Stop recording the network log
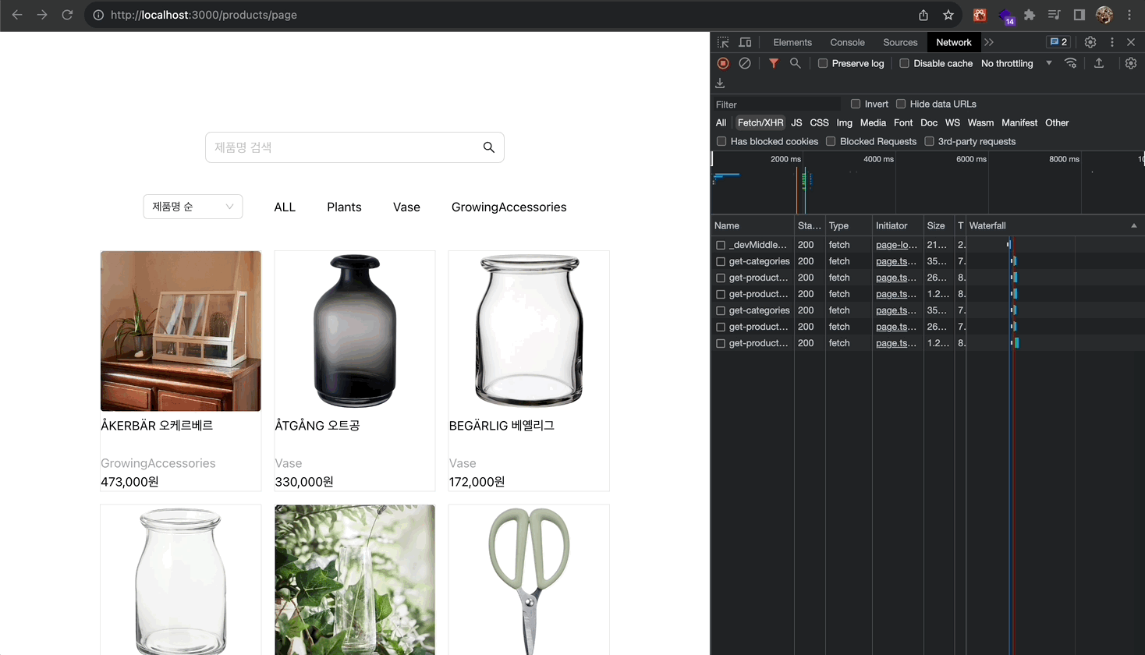Viewport: 1145px width, 655px height. pos(723,63)
